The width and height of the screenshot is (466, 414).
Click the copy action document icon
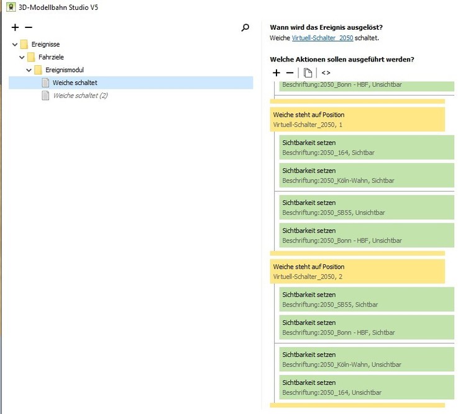pos(308,73)
